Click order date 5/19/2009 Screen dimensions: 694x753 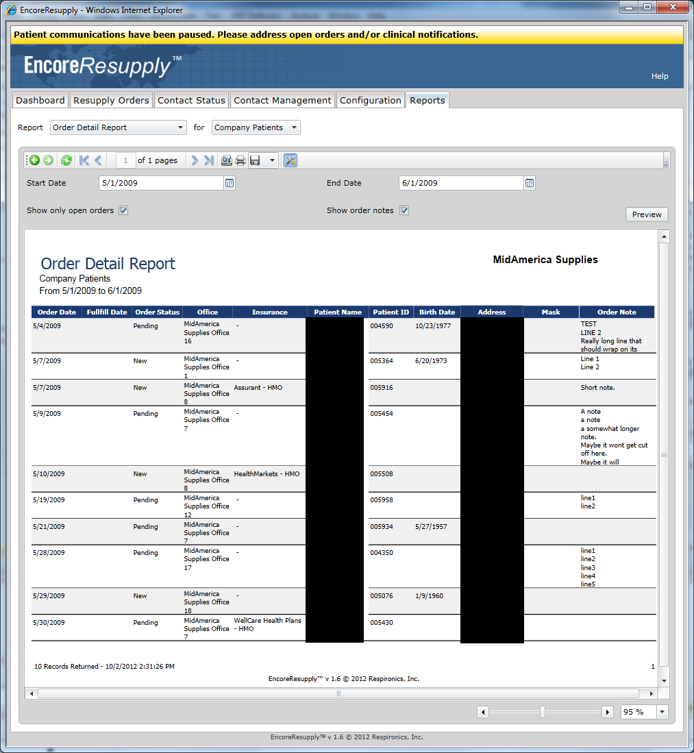click(x=49, y=500)
